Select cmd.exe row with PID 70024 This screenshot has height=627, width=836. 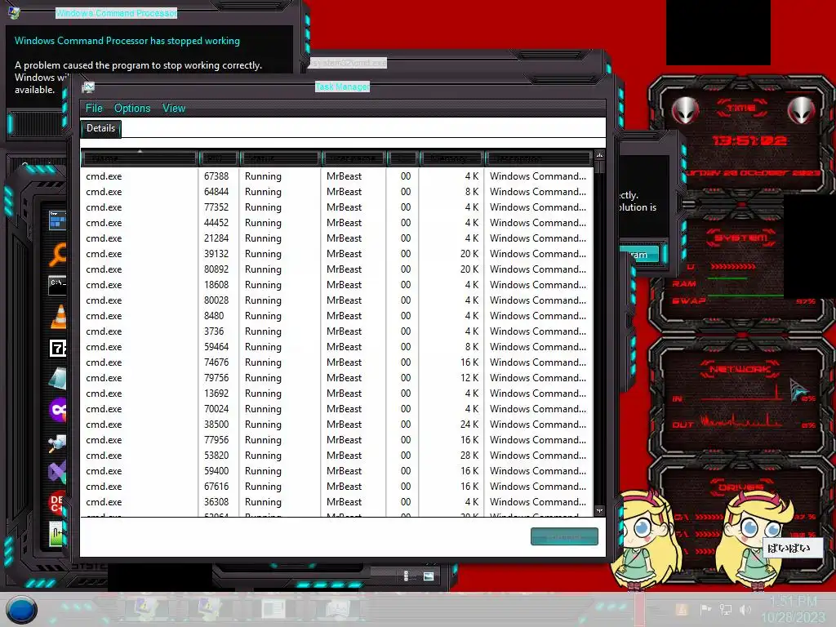(337, 409)
